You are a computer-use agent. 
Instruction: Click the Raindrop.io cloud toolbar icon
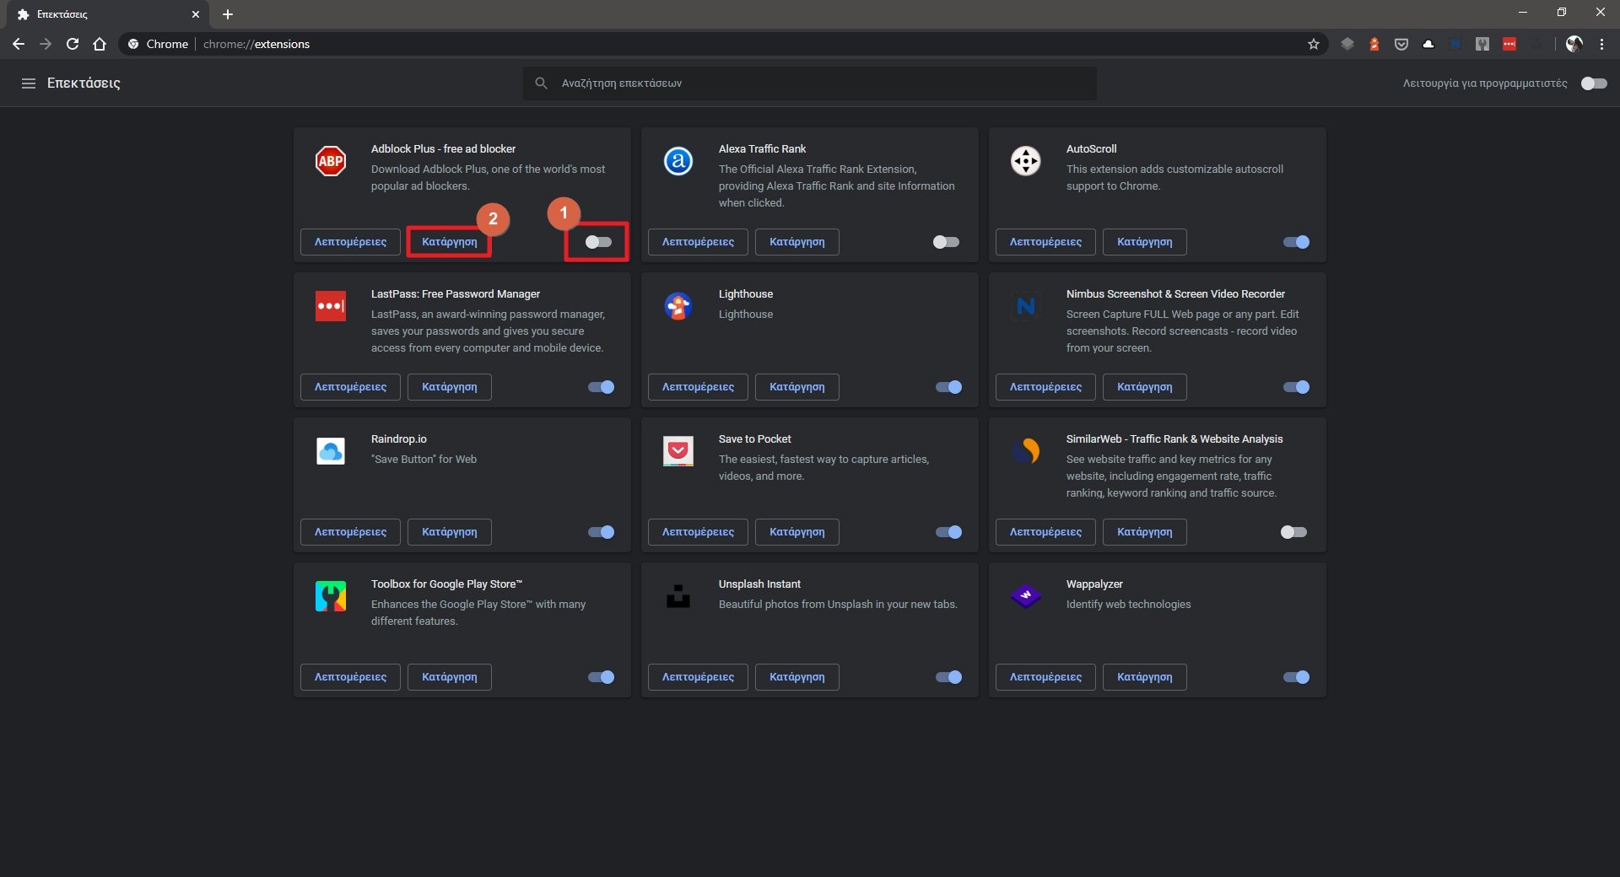coord(1428,44)
